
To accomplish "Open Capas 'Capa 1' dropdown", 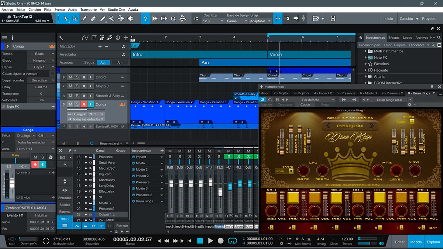I will point(41,67).
